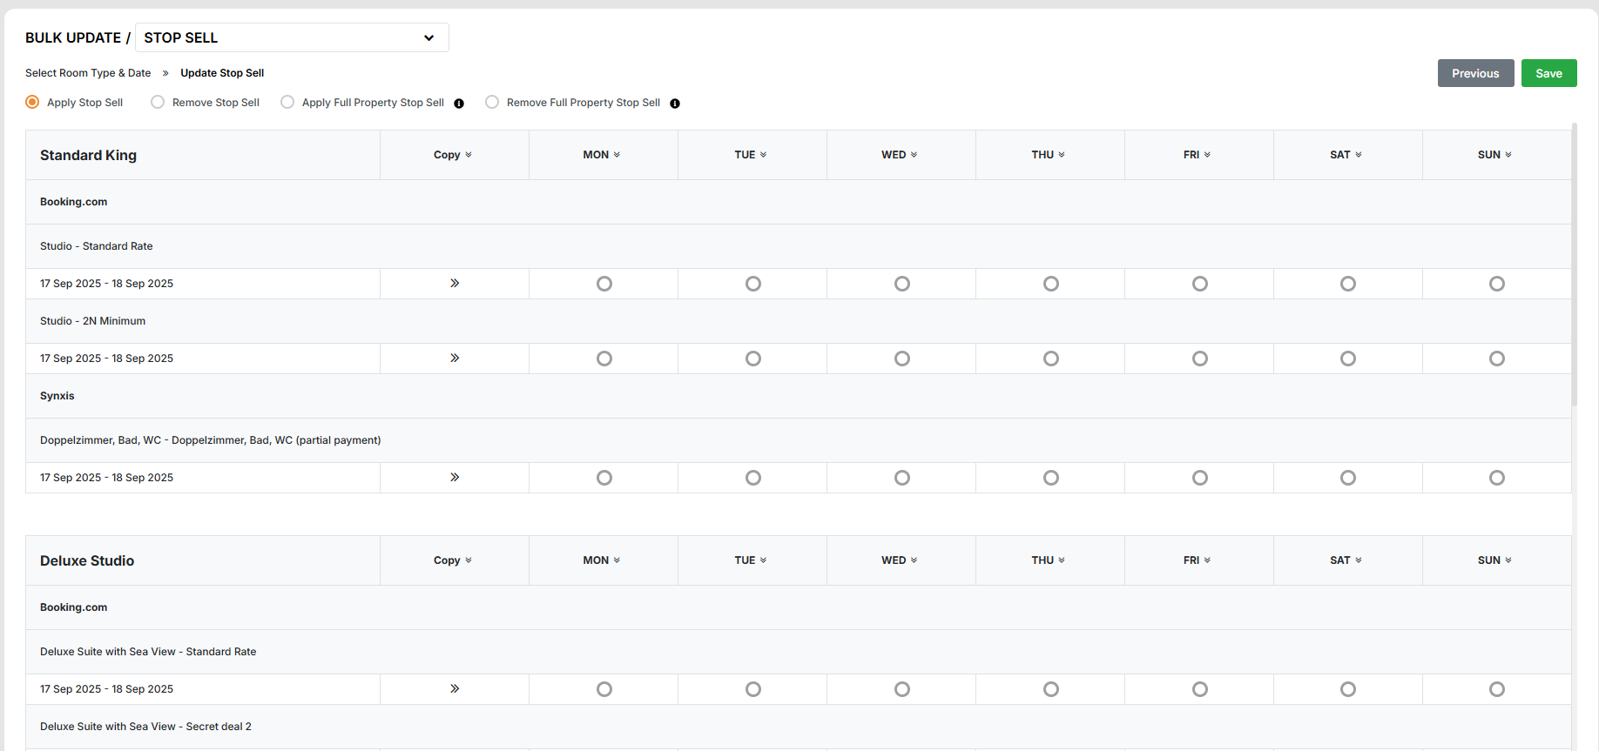The image size is (1599, 751).
Task: Click copy arrows for Studio - Standard Rate row
Action: [x=455, y=284]
